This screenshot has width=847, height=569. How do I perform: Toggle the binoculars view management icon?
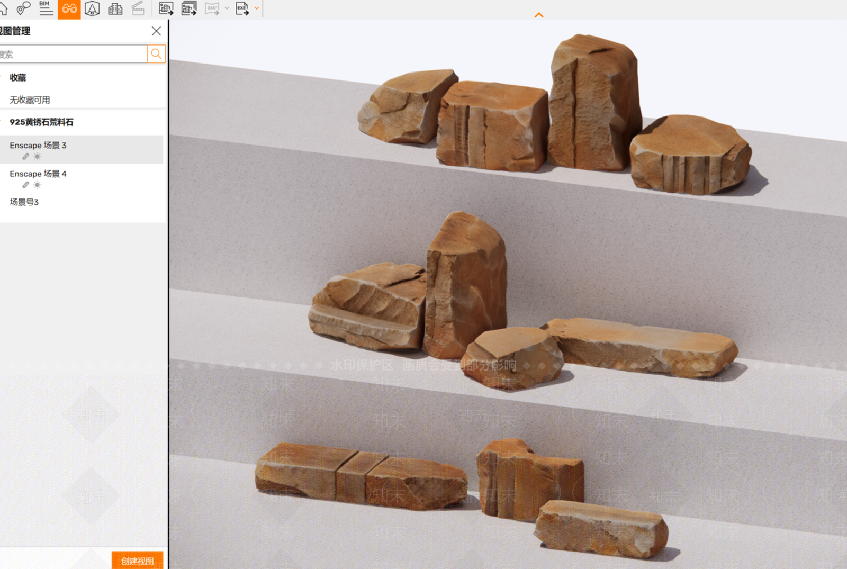point(69,8)
